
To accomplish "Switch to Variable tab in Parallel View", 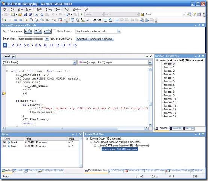I will point(175,128).
